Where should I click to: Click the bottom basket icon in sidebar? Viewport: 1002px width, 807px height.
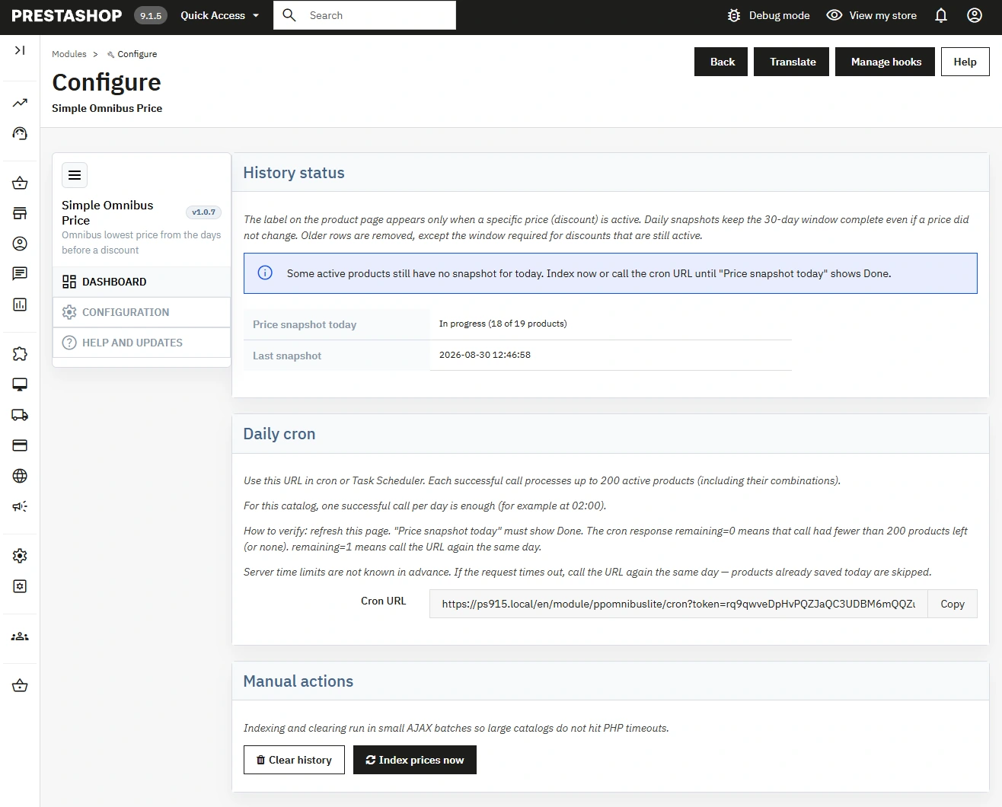point(20,686)
